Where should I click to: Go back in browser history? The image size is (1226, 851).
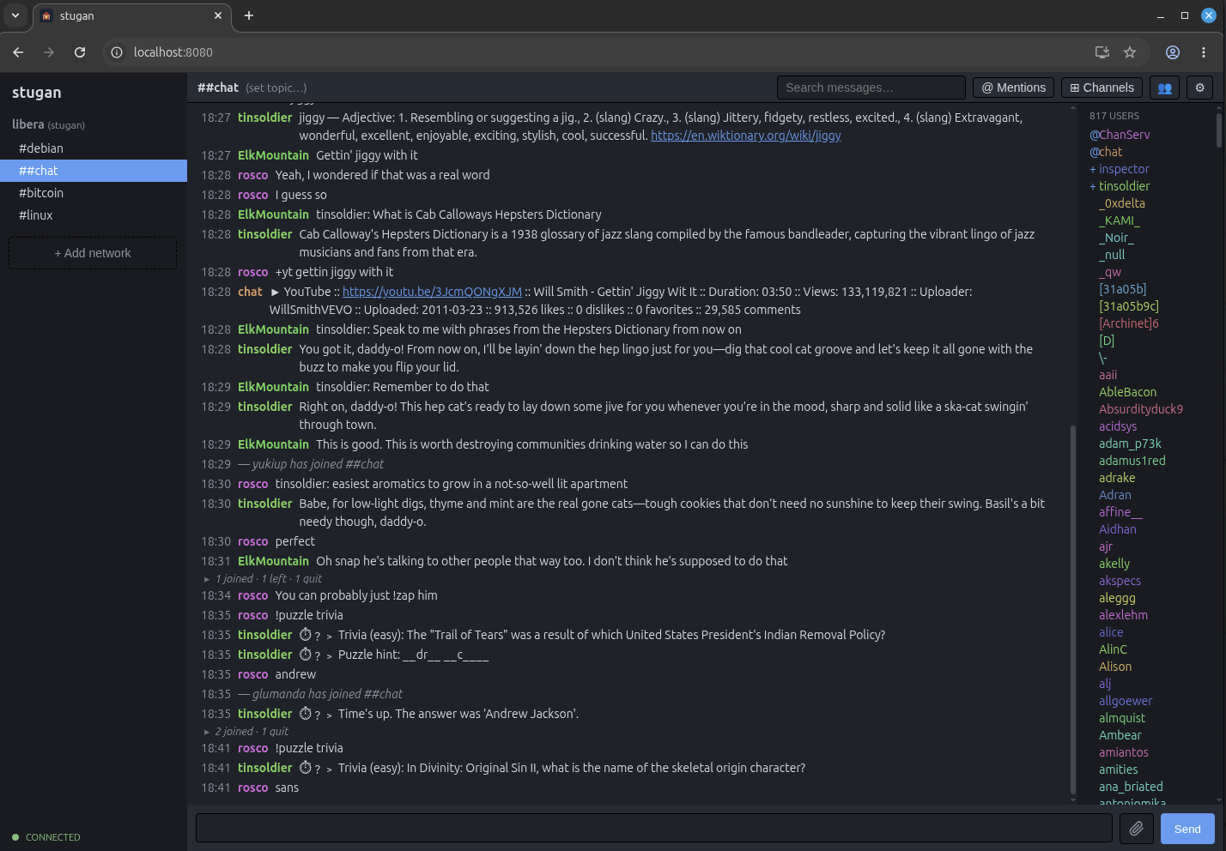click(x=18, y=52)
